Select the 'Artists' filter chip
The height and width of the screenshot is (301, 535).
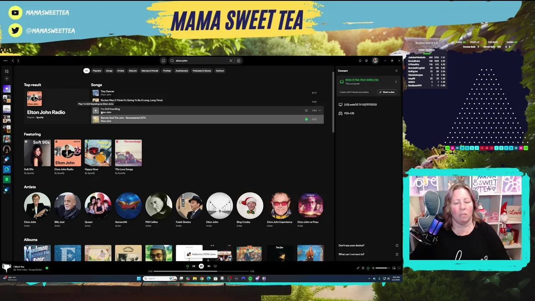point(120,71)
